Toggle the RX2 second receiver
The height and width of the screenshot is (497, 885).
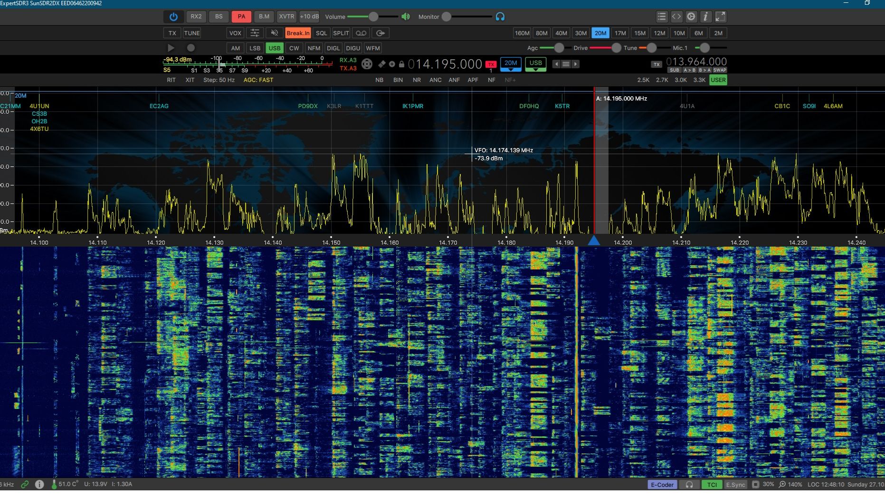pyautogui.click(x=196, y=17)
